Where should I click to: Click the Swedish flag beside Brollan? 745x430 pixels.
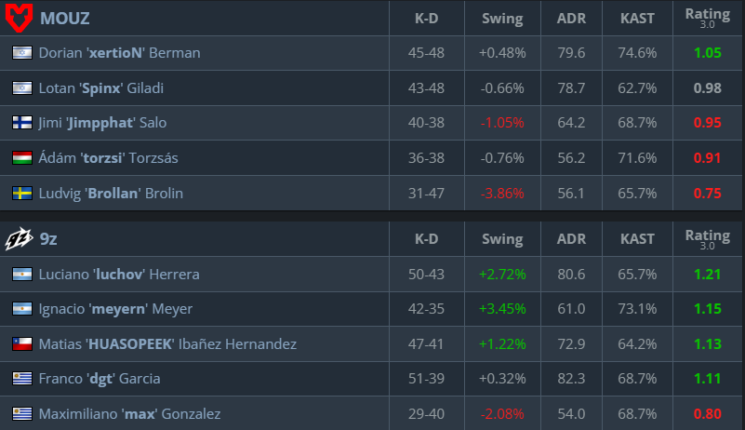21,194
